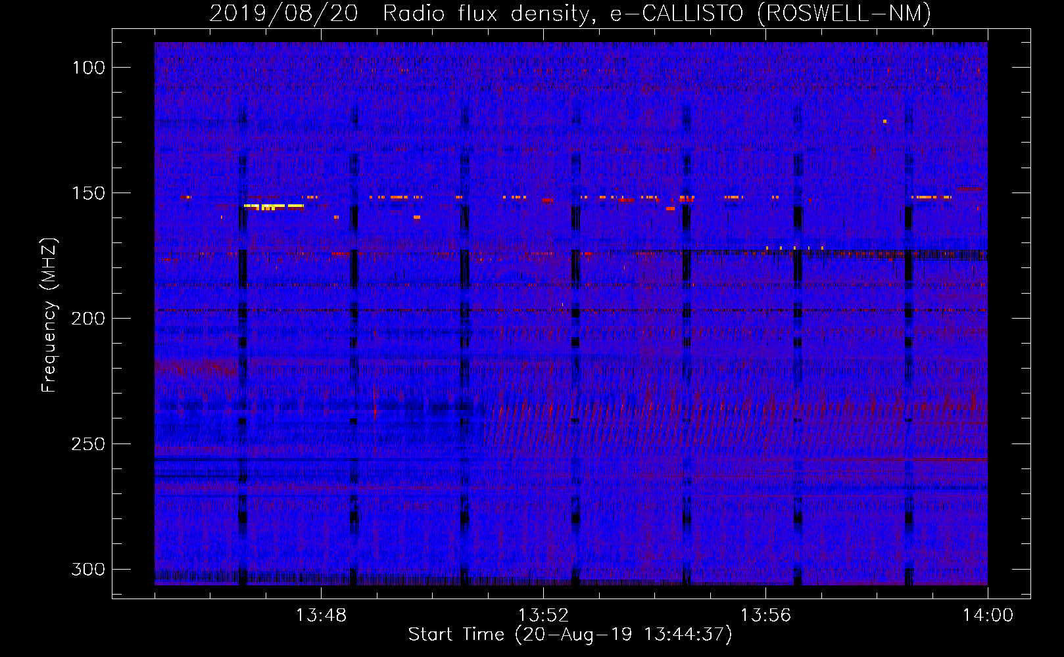Click the 300 frequency tick label
Image resolution: width=1064 pixels, height=657 pixels.
[x=88, y=569]
